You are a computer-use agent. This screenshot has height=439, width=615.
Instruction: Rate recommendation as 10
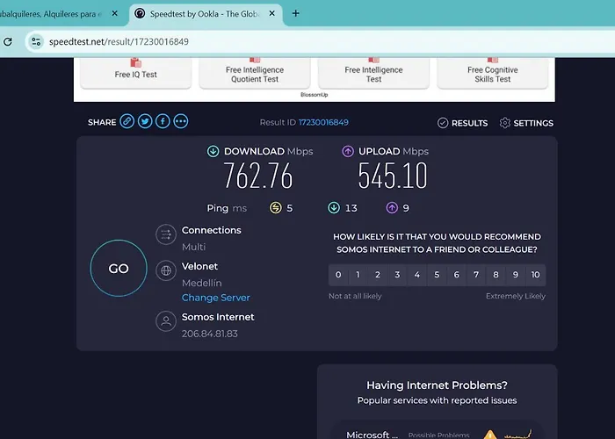click(535, 275)
